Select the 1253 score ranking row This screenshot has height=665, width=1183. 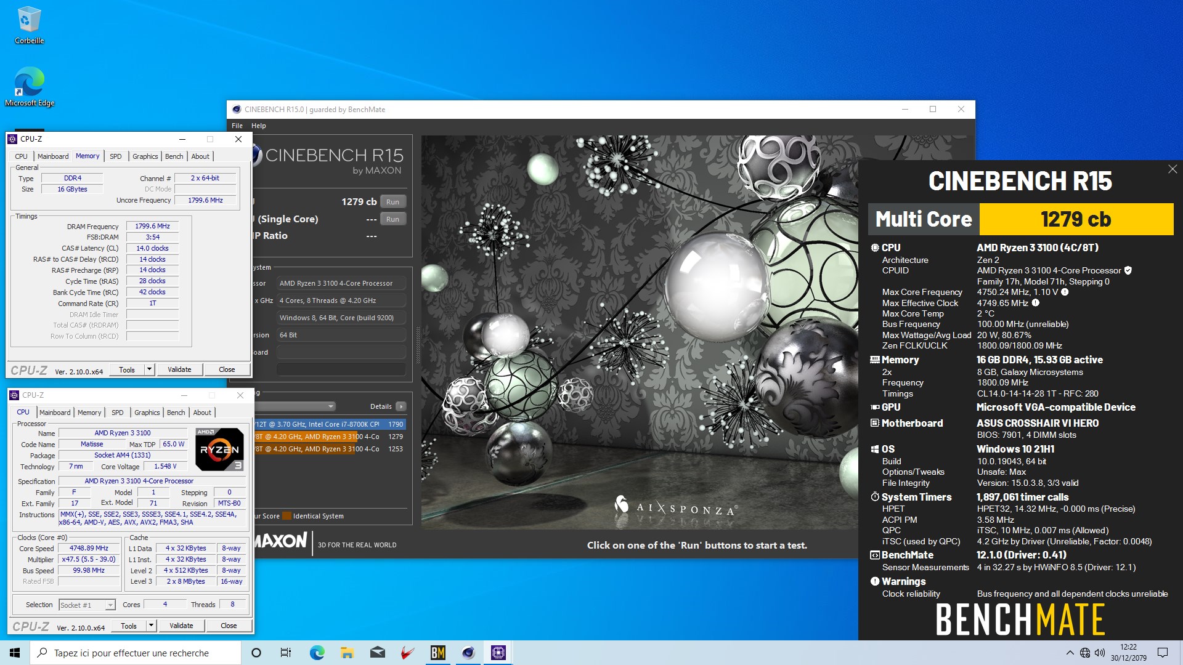(x=330, y=449)
